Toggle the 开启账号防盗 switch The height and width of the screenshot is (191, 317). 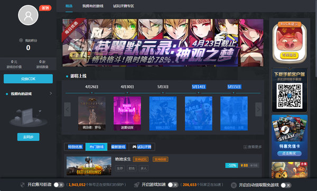point(59,185)
